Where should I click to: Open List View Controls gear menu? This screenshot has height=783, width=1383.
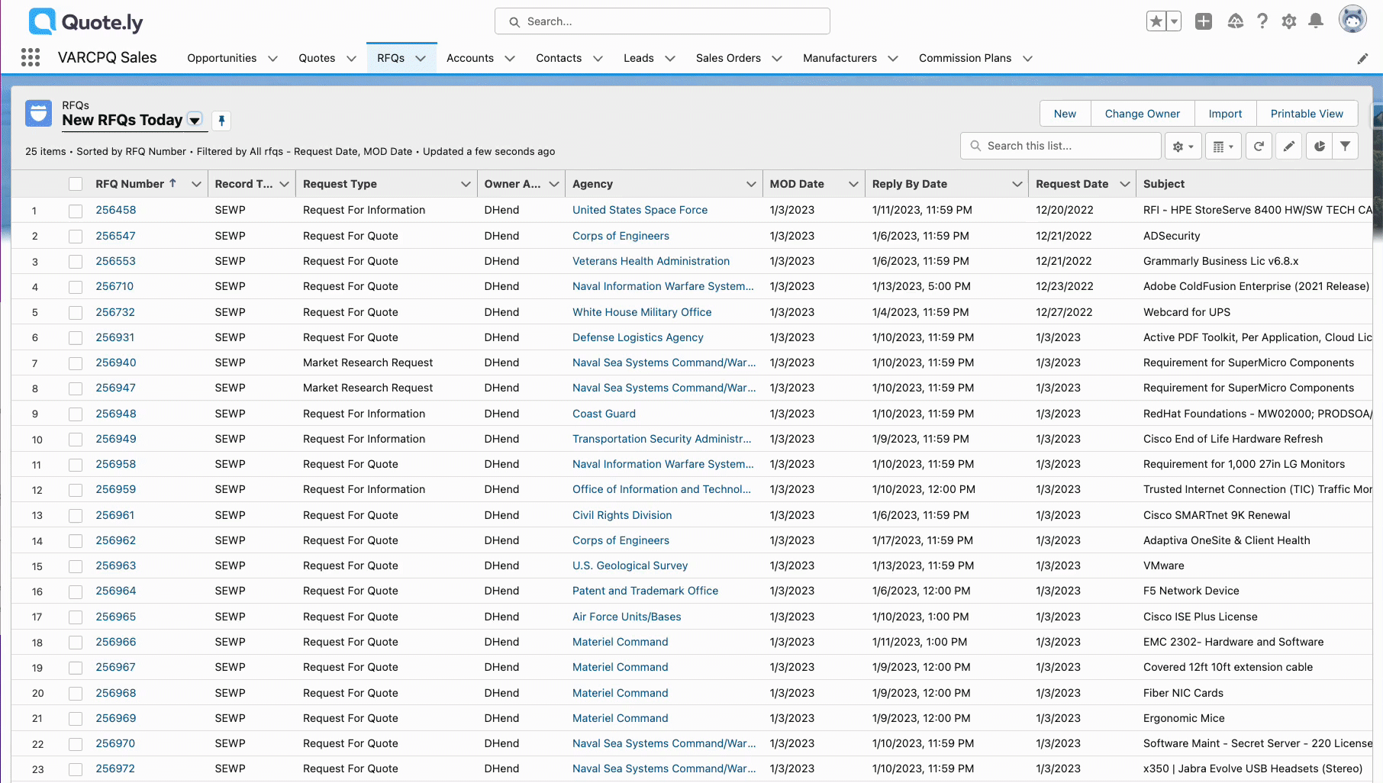[1183, 146]
